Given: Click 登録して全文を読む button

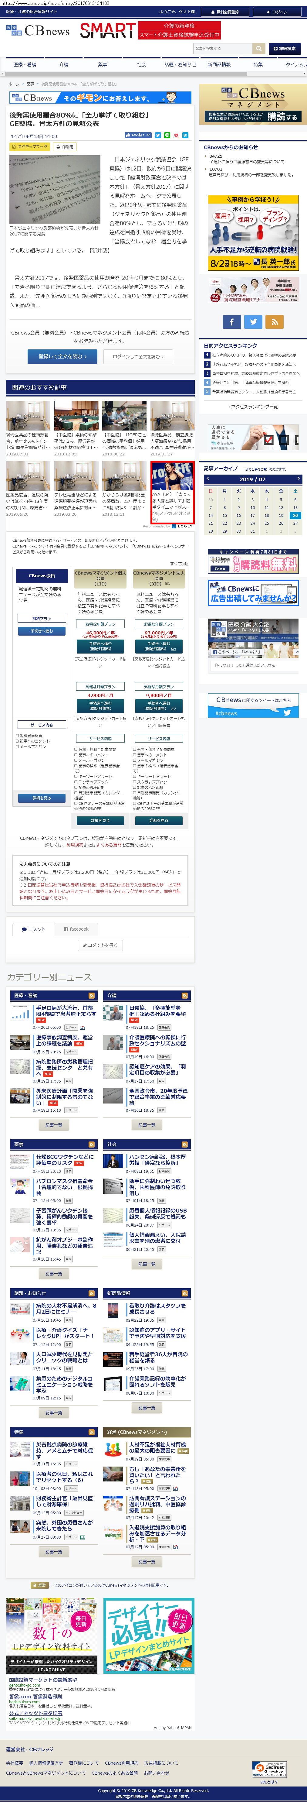Looking at the screenshot, I should 62,357.
